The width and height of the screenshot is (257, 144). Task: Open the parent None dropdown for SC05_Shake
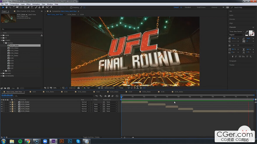click(112, 111)
